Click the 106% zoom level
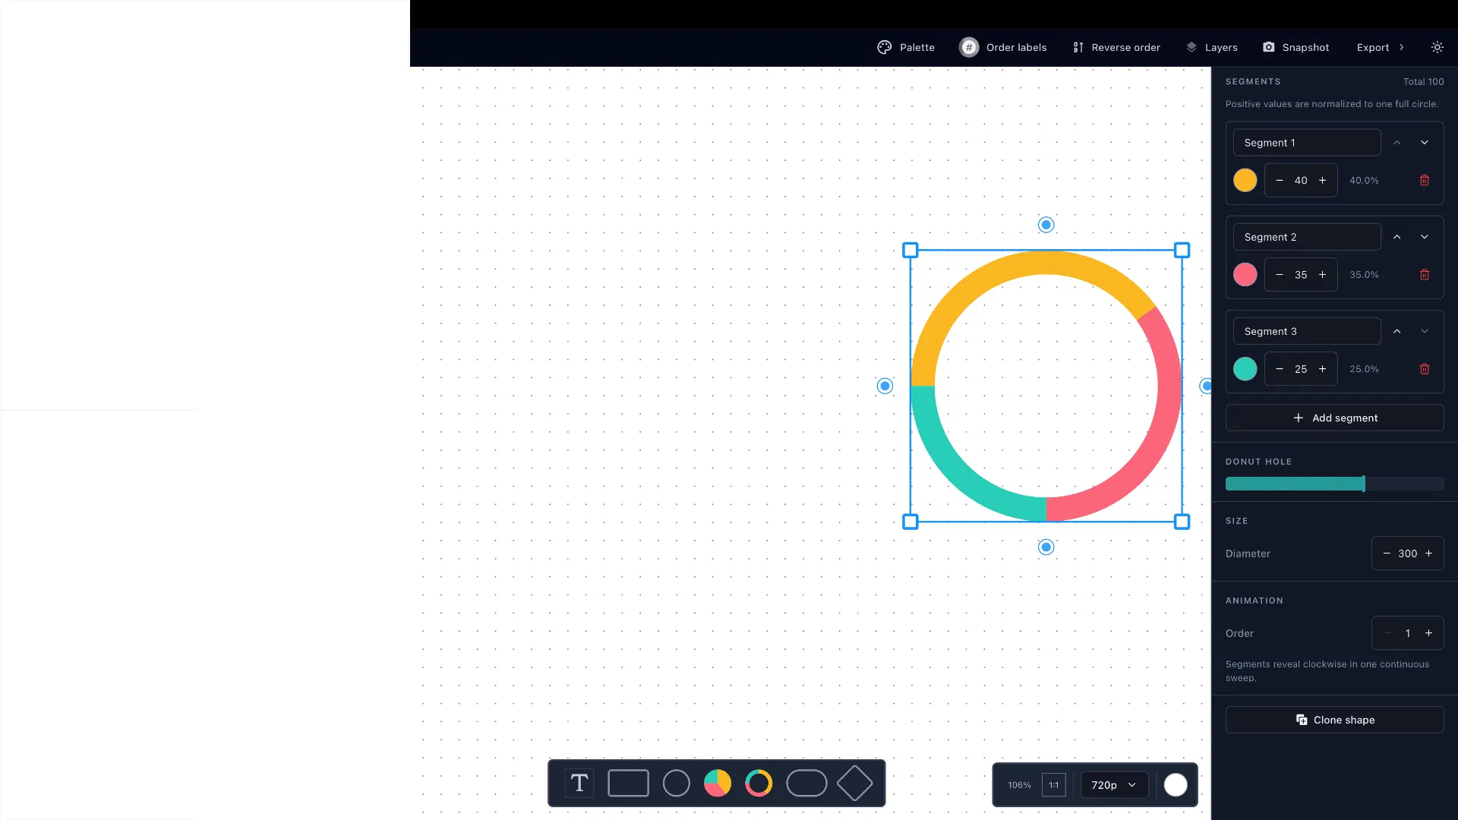Image resolution: width=1458 pixels, height=820 pixels. coord(1019,785)
